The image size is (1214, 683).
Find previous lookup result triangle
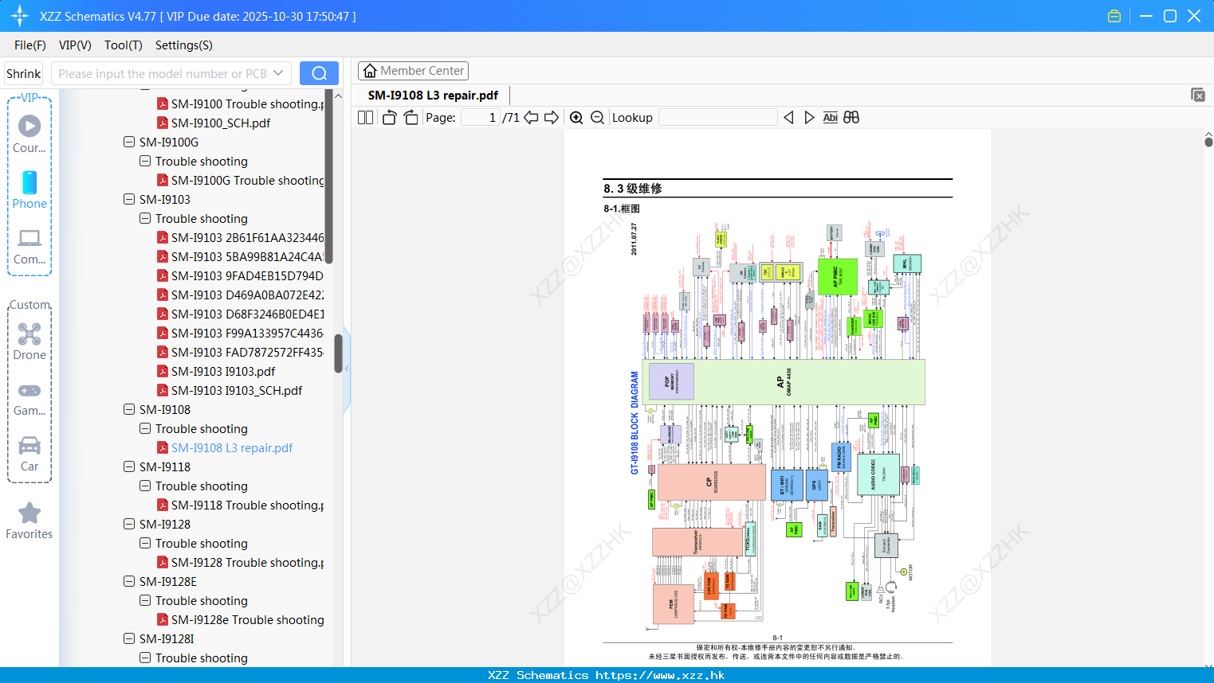point(788,118)
